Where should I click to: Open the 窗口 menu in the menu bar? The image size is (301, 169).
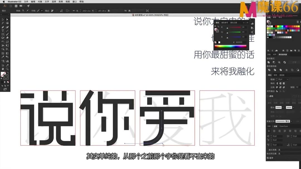pos(74,1)
